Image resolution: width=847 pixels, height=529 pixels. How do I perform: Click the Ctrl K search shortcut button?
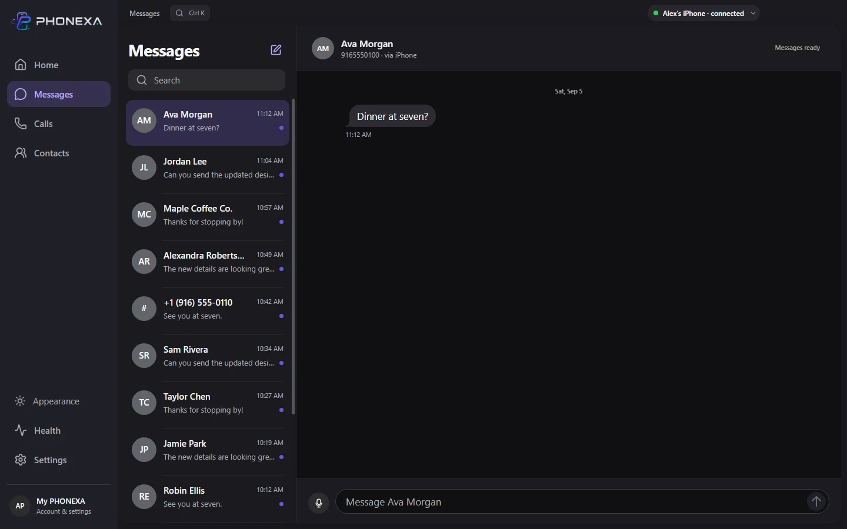point(190,13)
